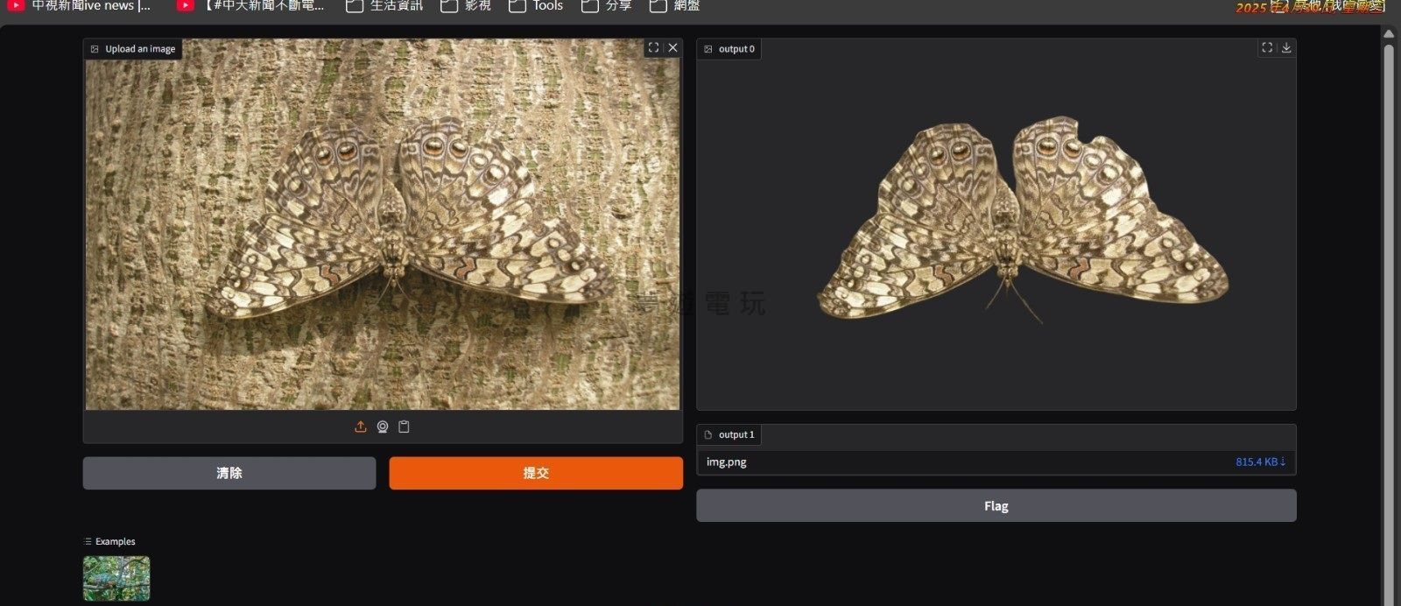Click the Flag button
Viewport: 1401px width, 606px height.
996,506
